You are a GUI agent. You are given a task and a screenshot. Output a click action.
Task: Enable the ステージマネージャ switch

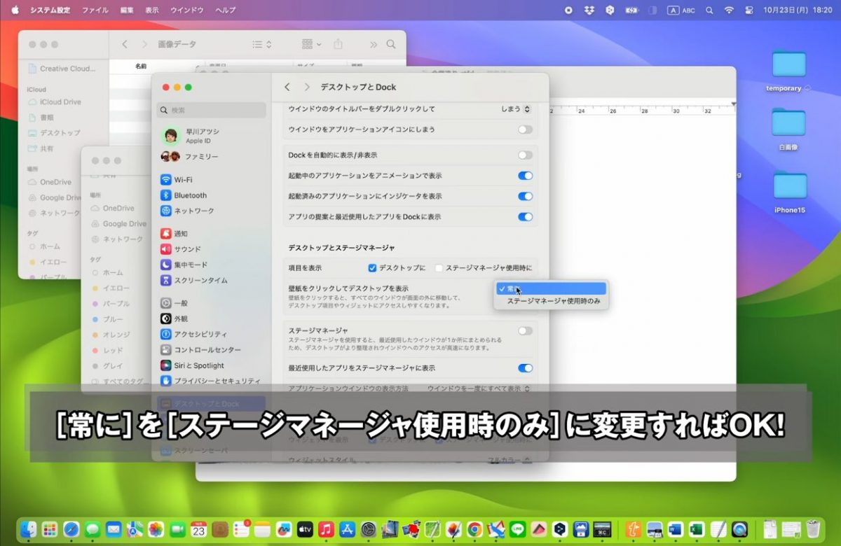click(525, 330)
